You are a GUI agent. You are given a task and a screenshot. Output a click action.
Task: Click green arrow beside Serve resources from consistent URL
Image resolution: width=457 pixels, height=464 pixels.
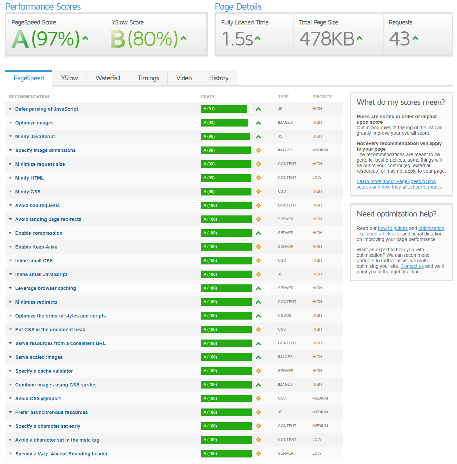pos(258,343)
